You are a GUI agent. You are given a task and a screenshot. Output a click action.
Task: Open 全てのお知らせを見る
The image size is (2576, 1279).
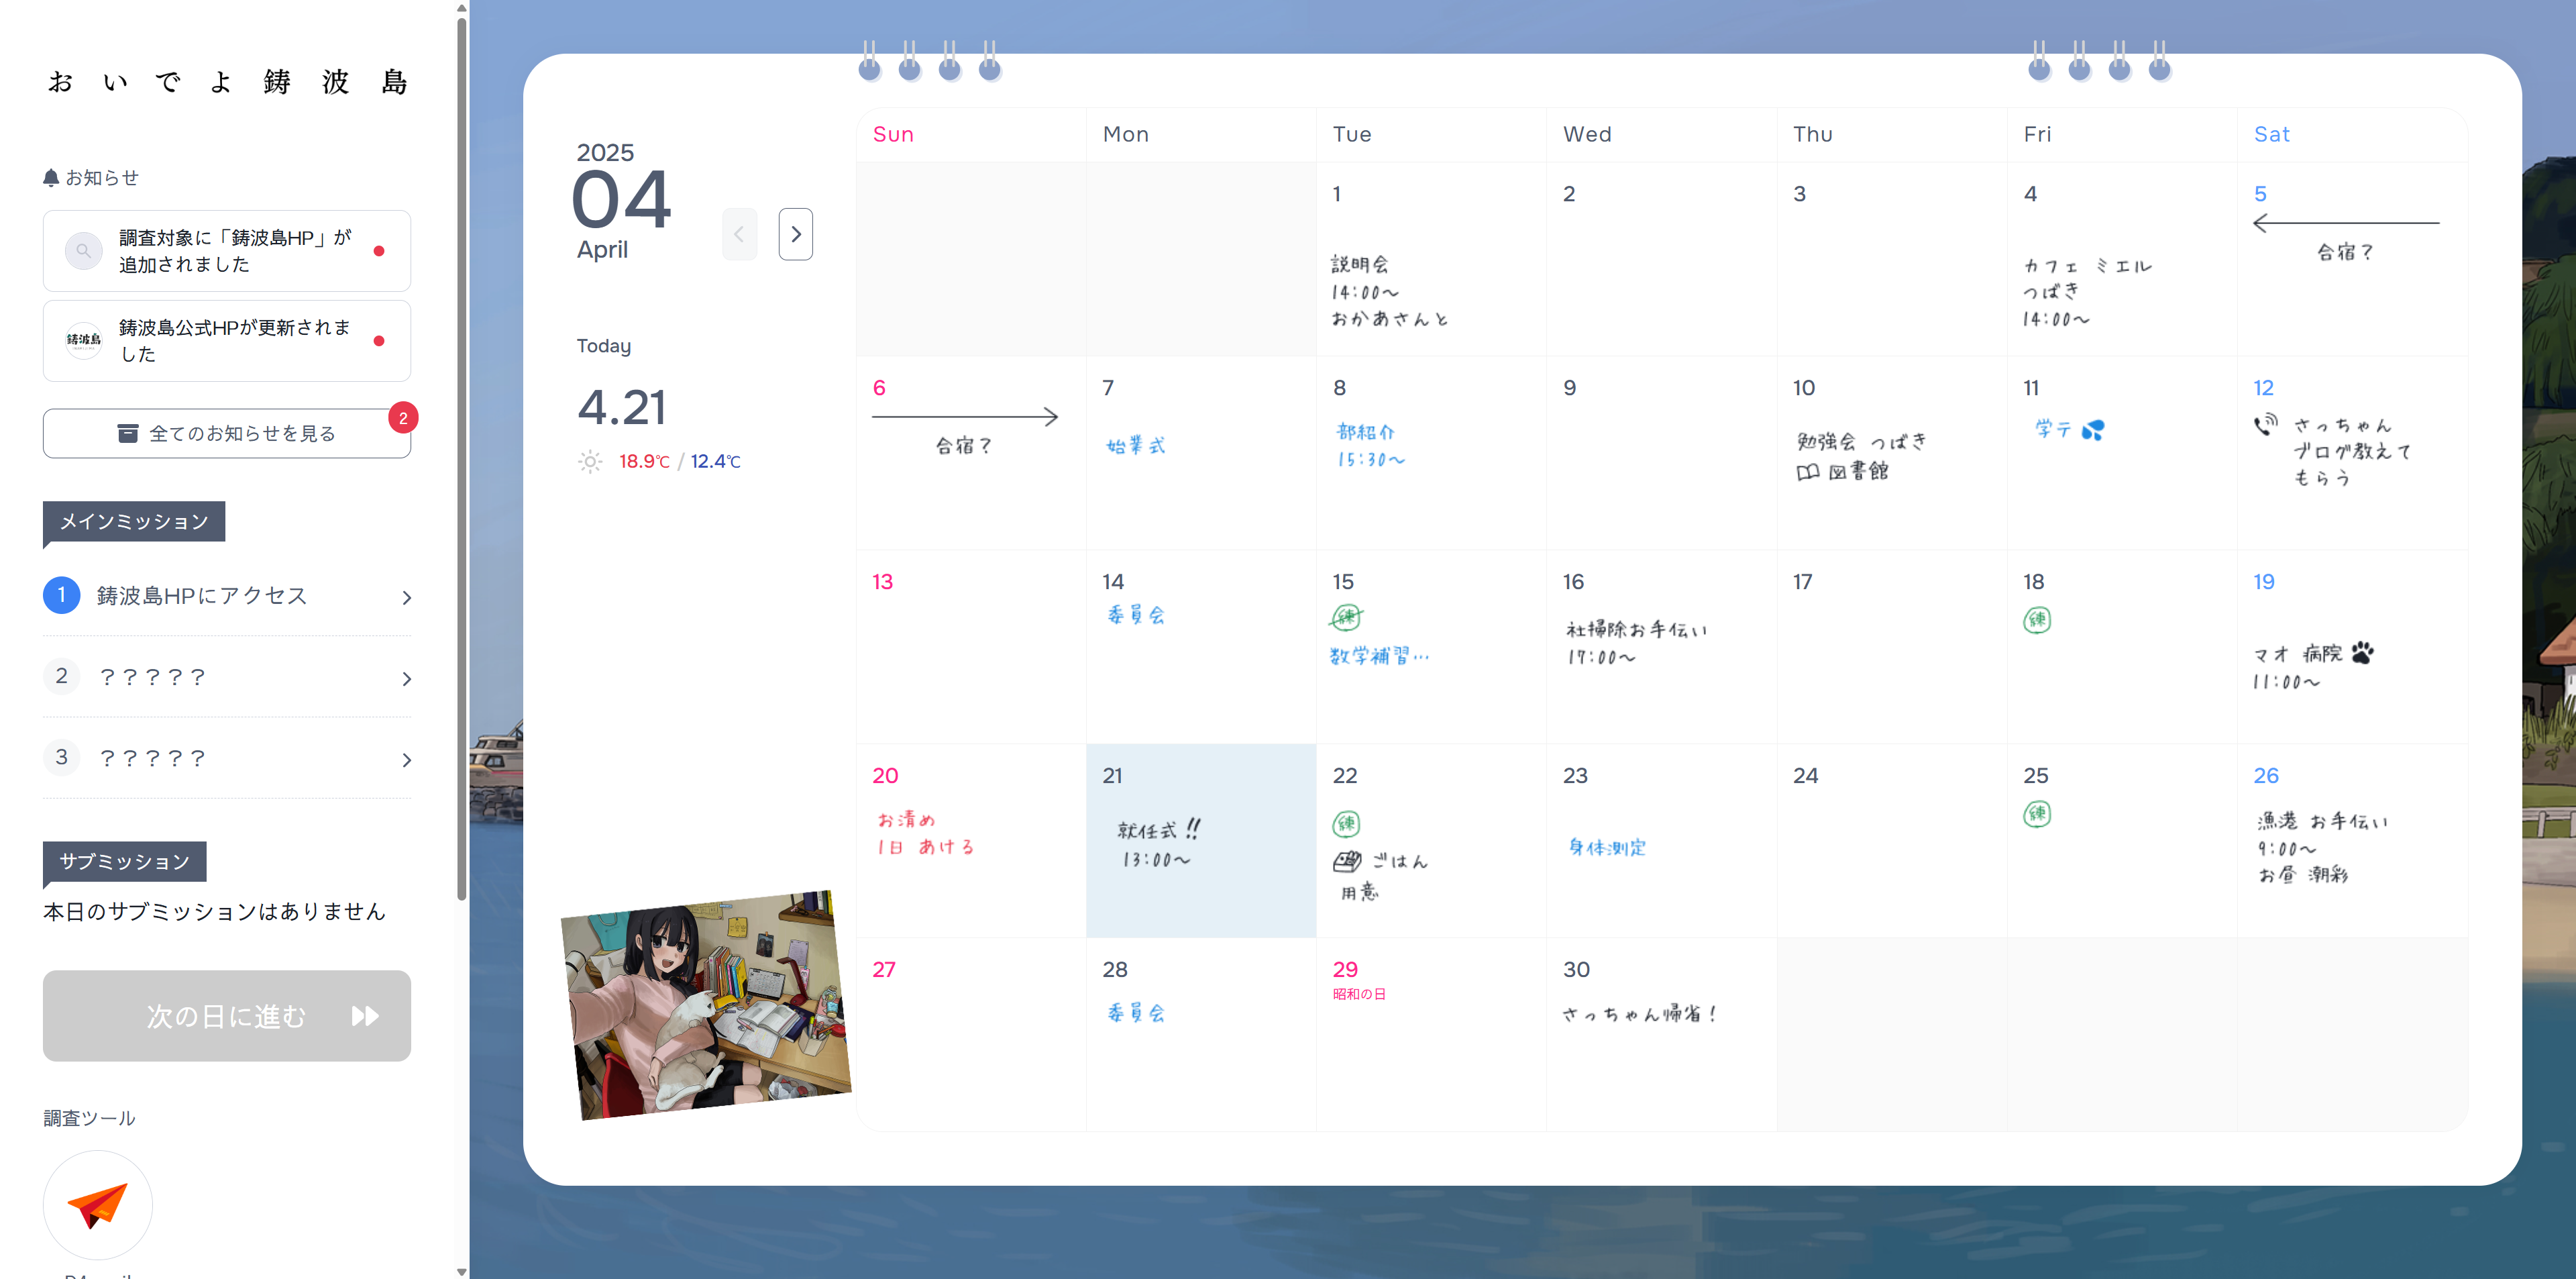pos(226,433)
